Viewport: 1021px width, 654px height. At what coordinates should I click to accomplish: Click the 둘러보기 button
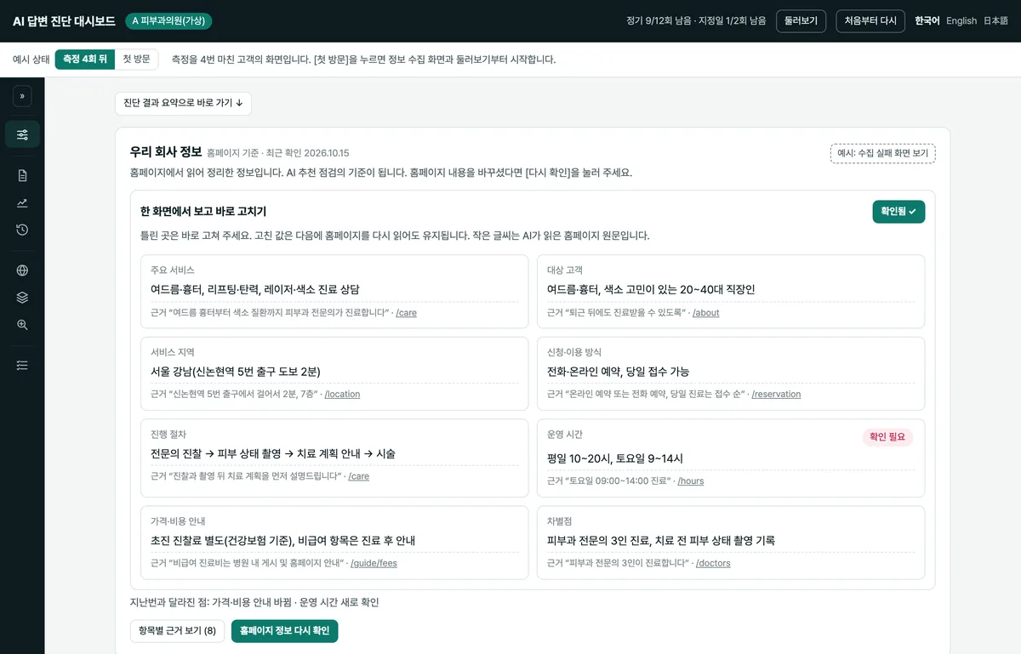[801, 20]
